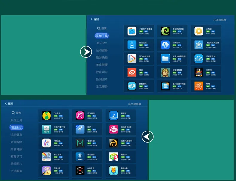The image size is (236, 181).
Task: Go back with 返回 in bottom panel
Action: click(9, 104)
